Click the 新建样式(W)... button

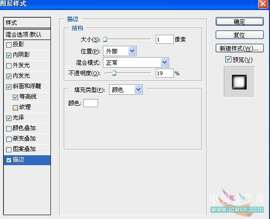click(240, 48)
